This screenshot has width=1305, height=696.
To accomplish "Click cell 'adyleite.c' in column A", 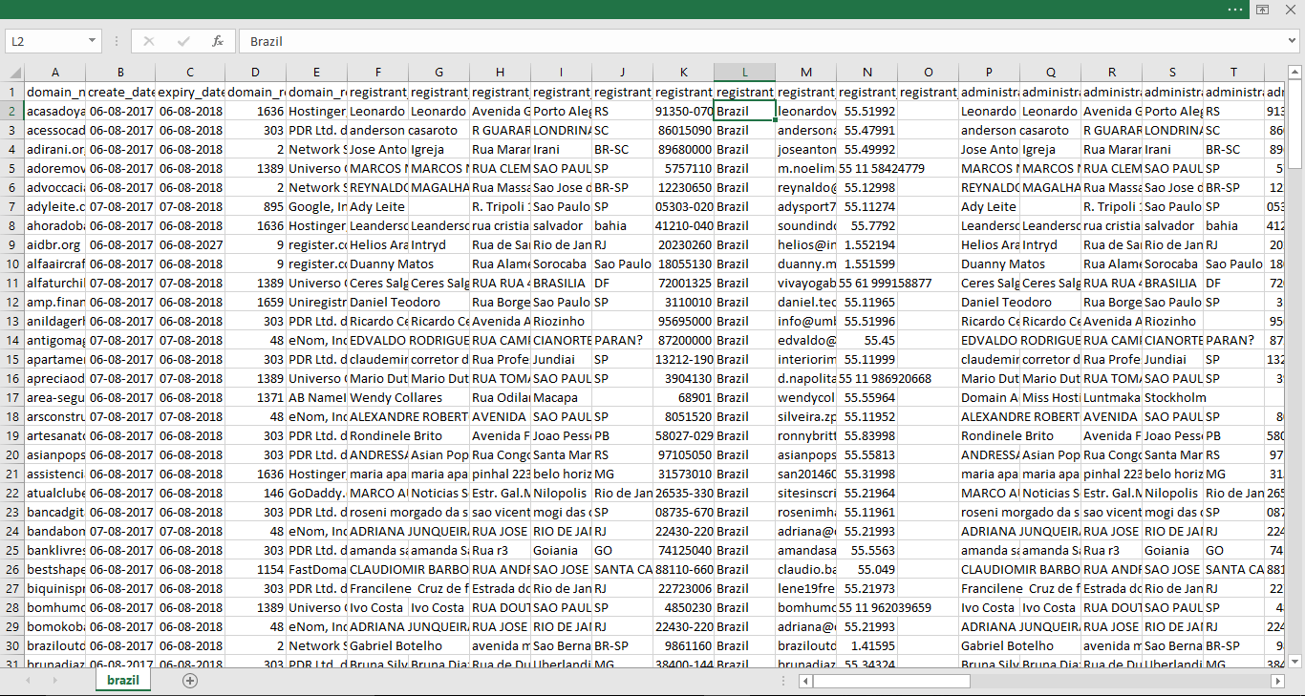I will click(x=54, y=206).
